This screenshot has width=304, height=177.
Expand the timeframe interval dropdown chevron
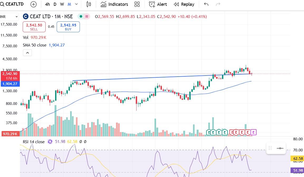coord(76,4)
